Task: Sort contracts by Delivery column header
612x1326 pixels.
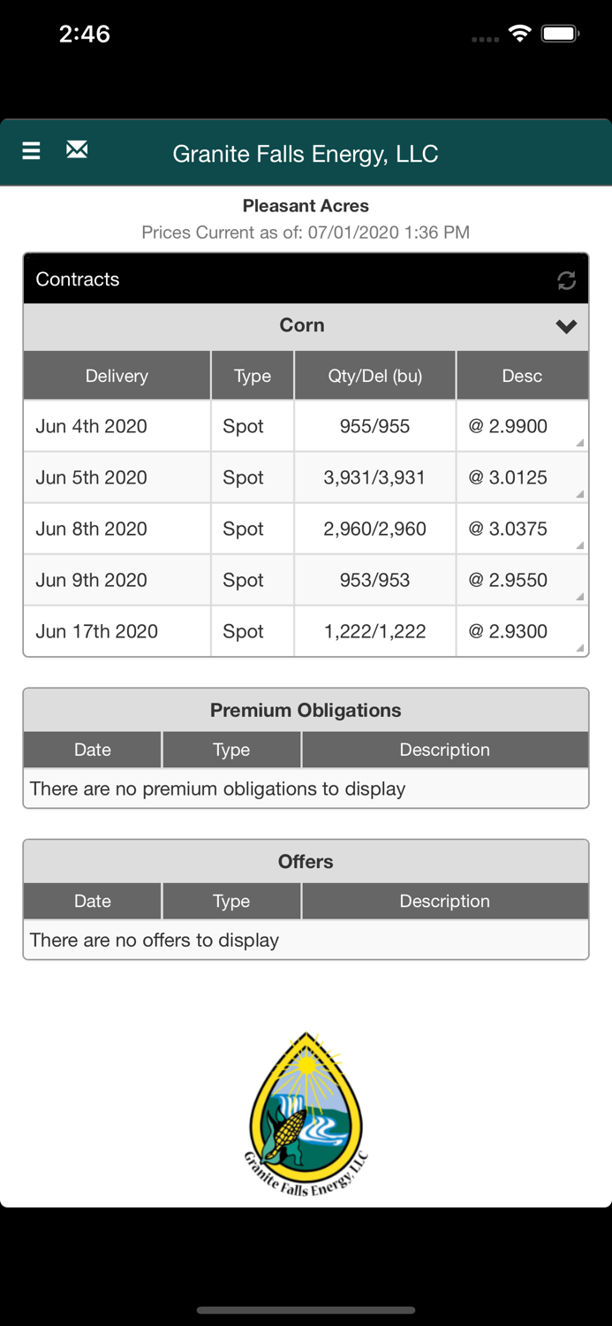Action: point(117,376)
